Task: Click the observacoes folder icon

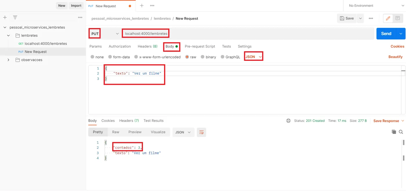Action: [x=18, y=60]
